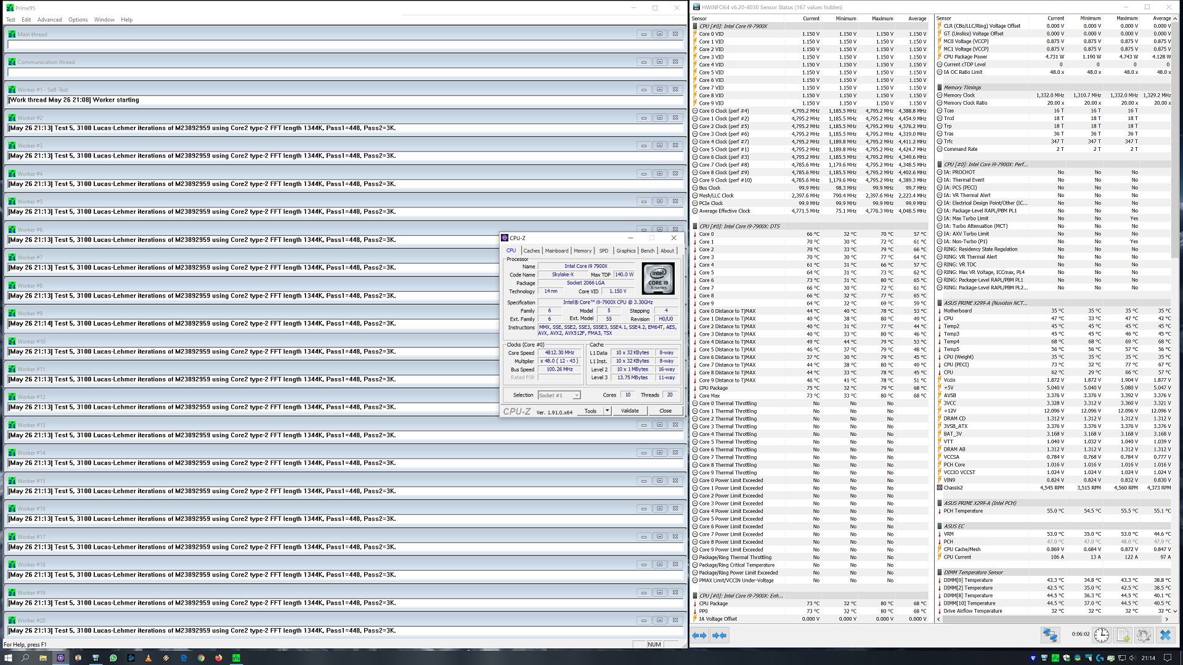Open VLC media player taskbar icon
The image size is (1183, 665).
148,658
